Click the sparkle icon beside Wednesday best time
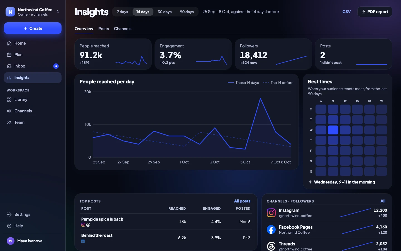 coord(310,182)
